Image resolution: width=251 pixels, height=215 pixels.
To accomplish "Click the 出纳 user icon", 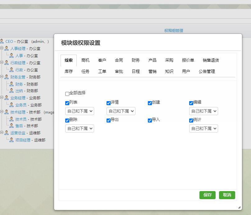I will coord(11,91).
